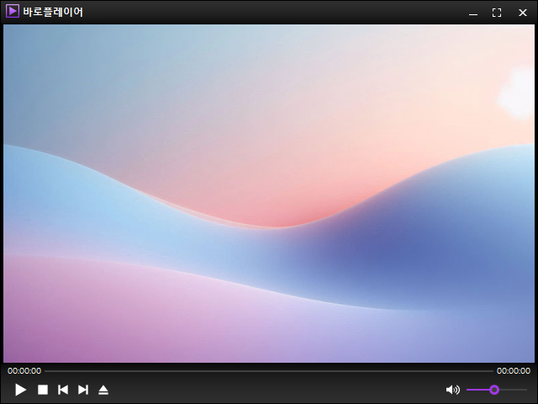This screenshot has width=538, height=404.
Task: Click the 바로플레이어 title text
Action: pyautogui.click(x=53, y=12)
